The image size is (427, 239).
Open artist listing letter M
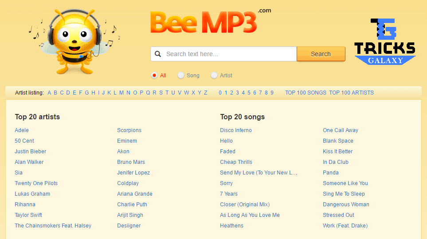pyautogui.click(x=121, y=93)
